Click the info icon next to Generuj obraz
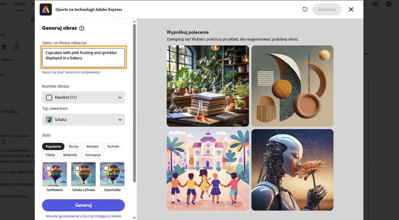399x220 pixels. pyautogui.click(x=81, y=28)
